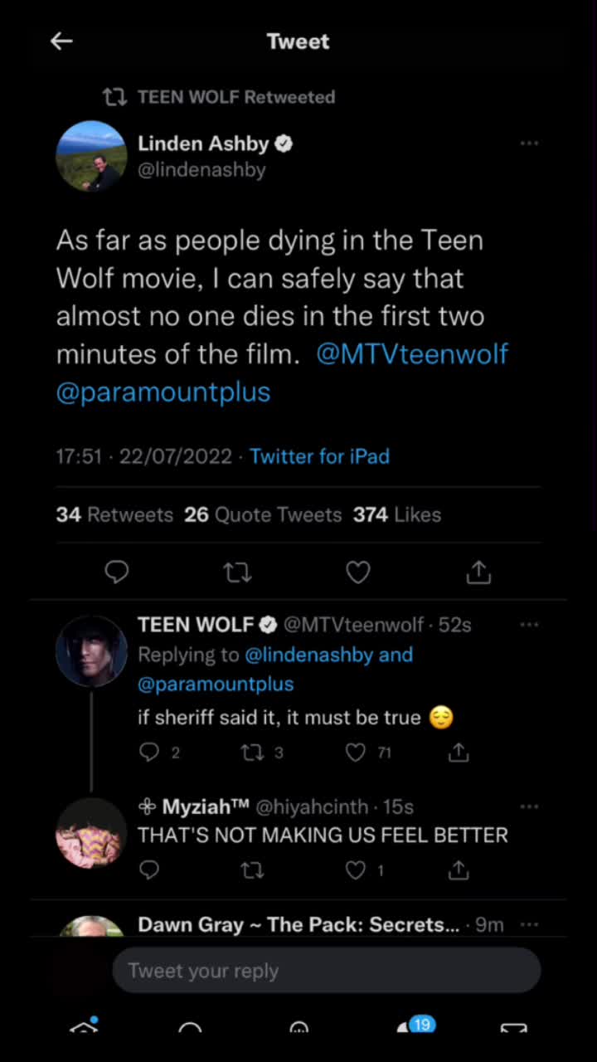View the 34 Retweets list
Image resolution: width=597 pixels, height=1062 pixels.
[114, 514]
